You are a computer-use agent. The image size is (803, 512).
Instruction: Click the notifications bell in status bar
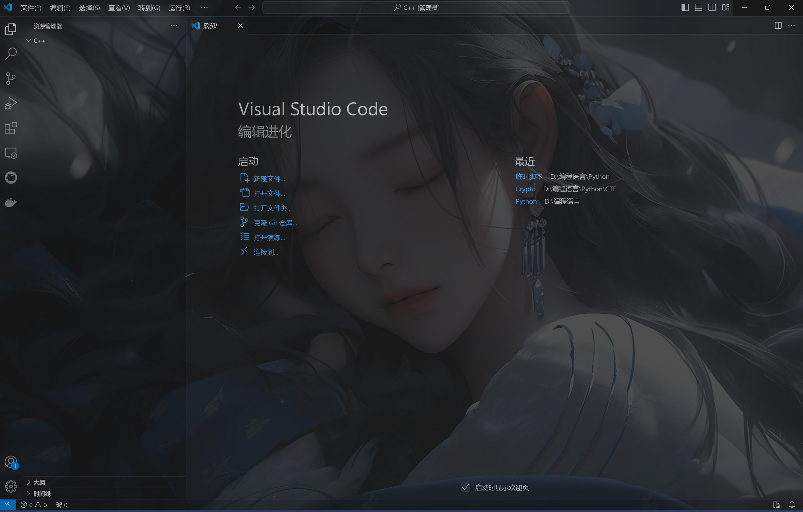click(792, 505)
